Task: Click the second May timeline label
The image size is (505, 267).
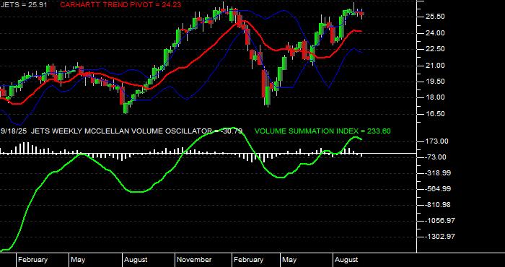Action: (x=289, y=260)
